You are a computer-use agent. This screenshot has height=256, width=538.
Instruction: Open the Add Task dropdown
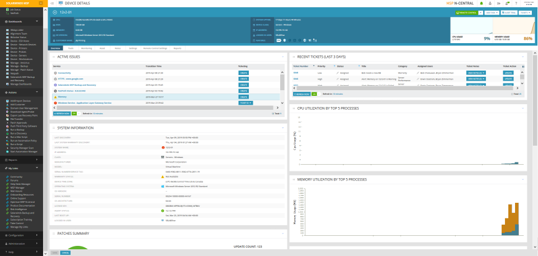pyautogui.click(x=493, y=12)
